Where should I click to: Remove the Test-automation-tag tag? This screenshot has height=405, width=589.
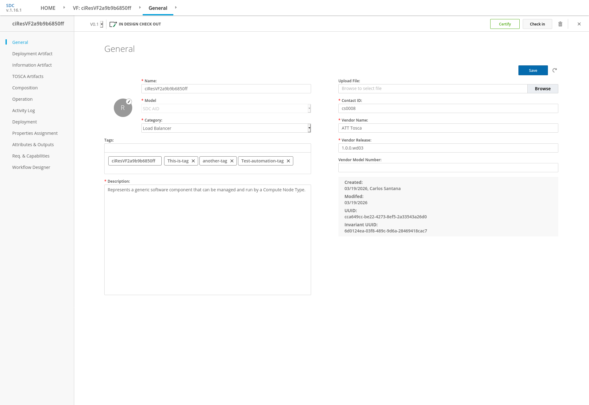[x=288, y=161]
